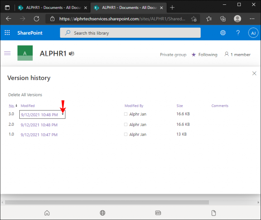The image size is (261, 220).
Task: Click the help question mark icon
Action: pos(238,33)
